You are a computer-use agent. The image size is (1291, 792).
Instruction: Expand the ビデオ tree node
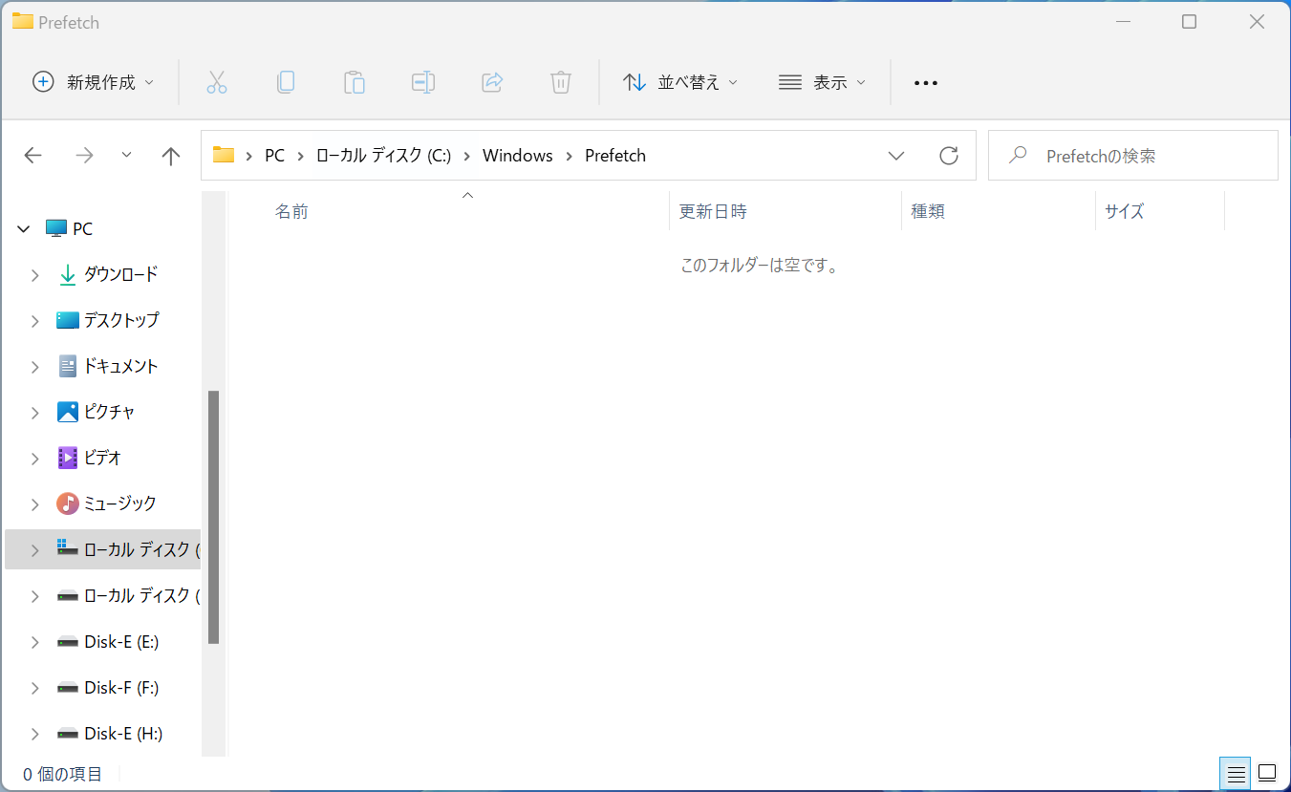pos(34,459)
